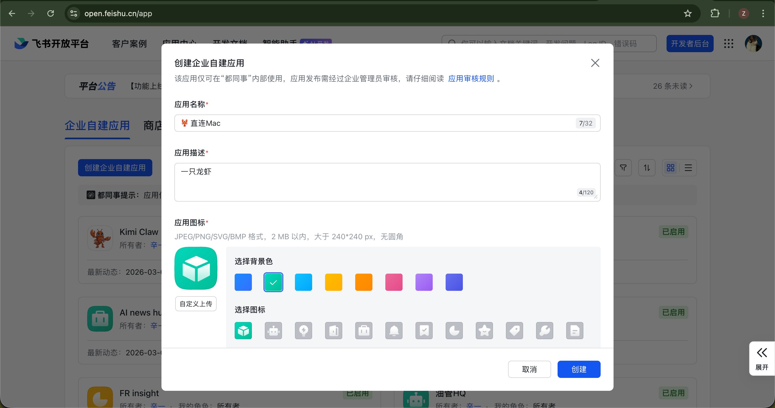Select the blue background color

(x=243, y=282)
